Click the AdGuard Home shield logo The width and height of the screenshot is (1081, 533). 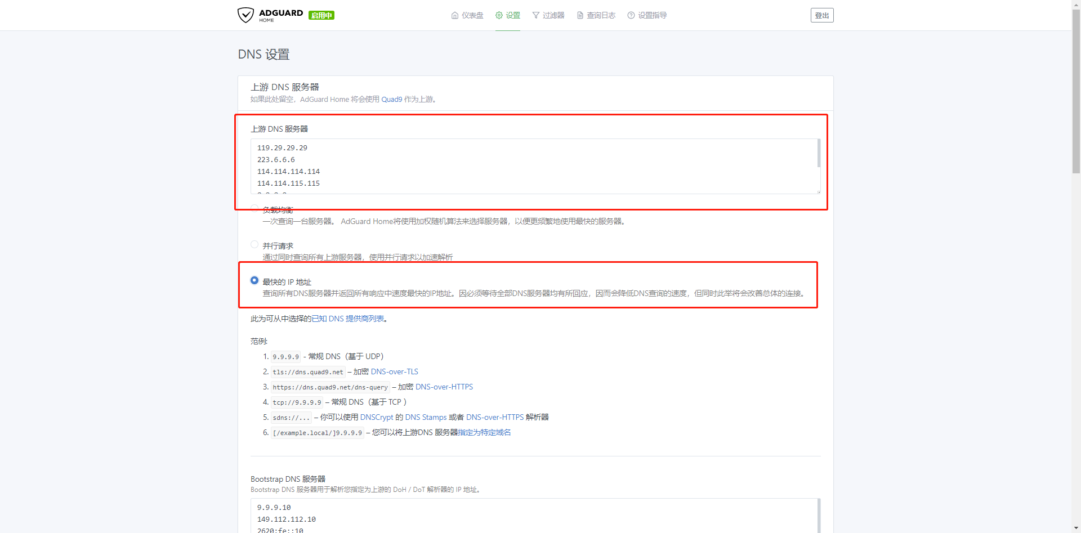(x=246, y=15)
